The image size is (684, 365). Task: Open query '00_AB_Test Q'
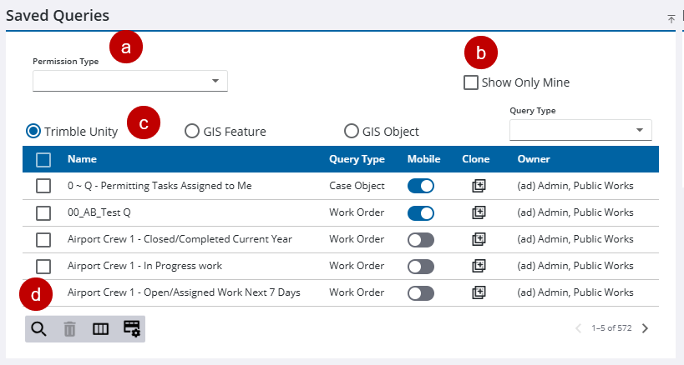[99, 212]
